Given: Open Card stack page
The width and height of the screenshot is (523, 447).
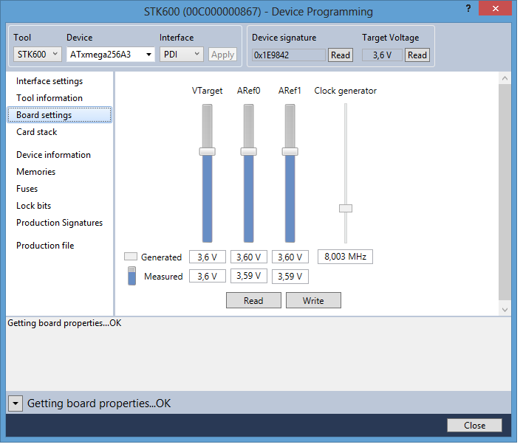Looking at the screenshot, I should [x=37, y=133].
